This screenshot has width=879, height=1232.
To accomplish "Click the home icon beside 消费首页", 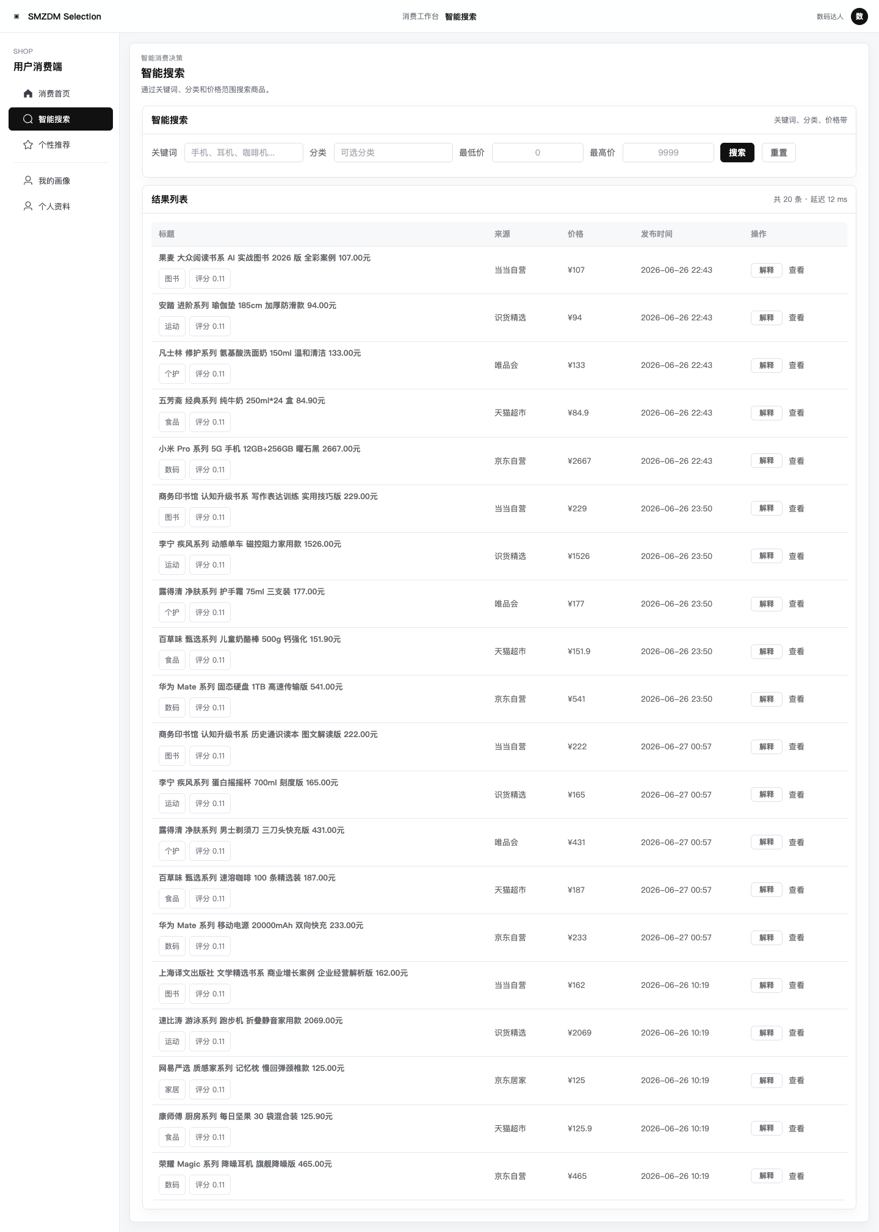I will tap(28, 93).
